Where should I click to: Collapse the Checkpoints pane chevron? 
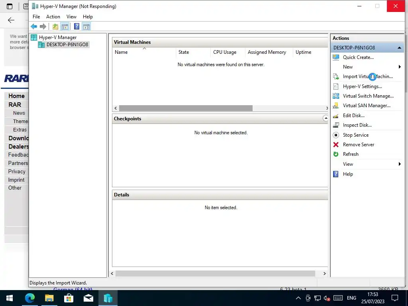pos(325,118)
